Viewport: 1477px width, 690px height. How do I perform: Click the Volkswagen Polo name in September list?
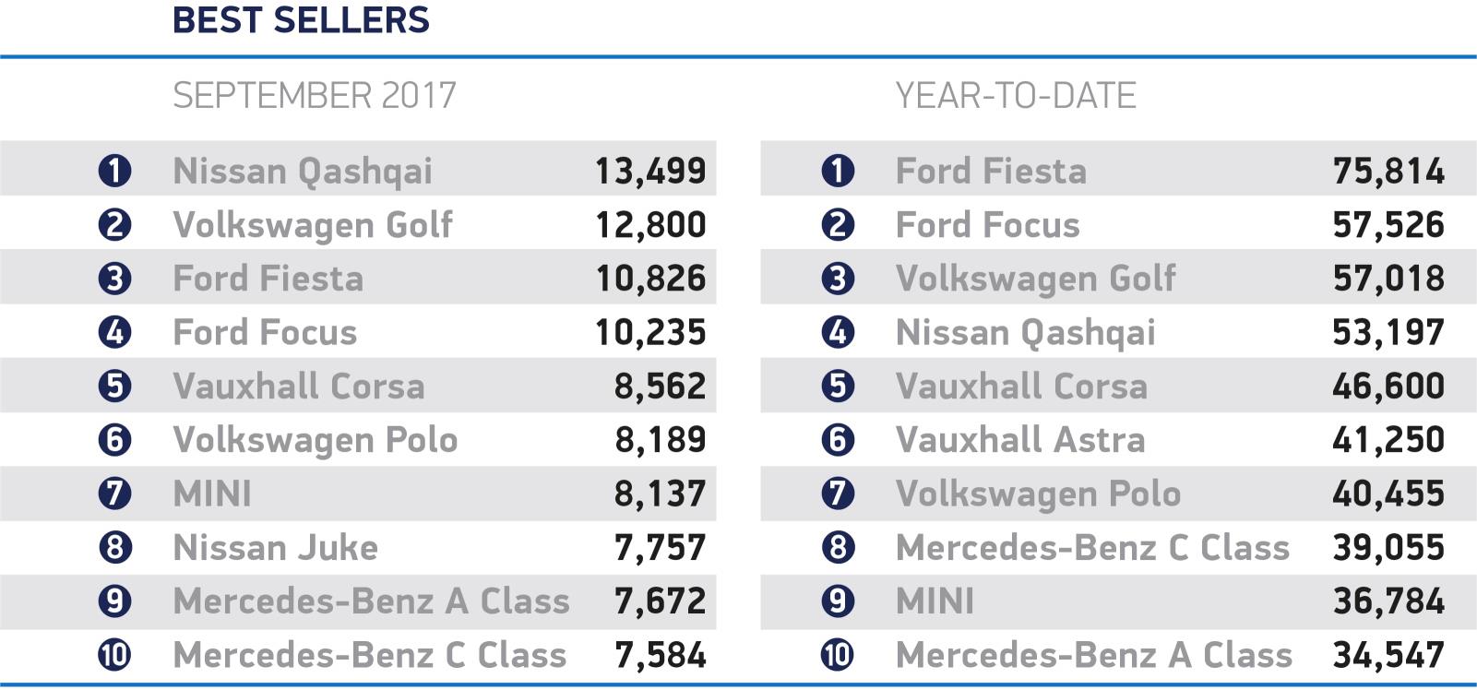(316, 440)
